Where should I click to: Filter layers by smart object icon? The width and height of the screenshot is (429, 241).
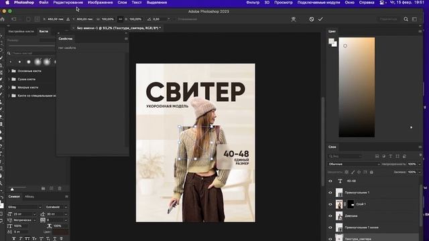point(404,156)
